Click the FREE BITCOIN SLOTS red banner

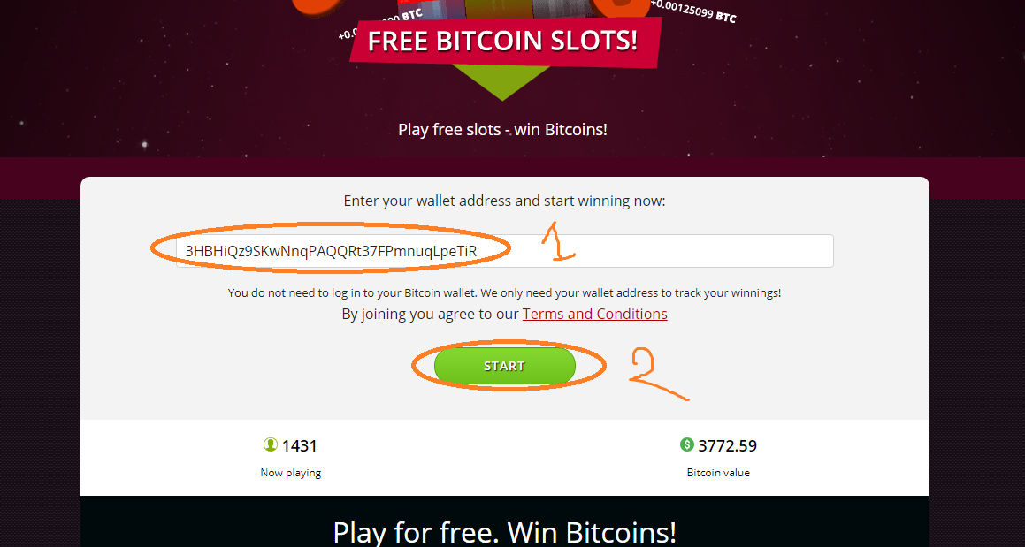[503, 42]
